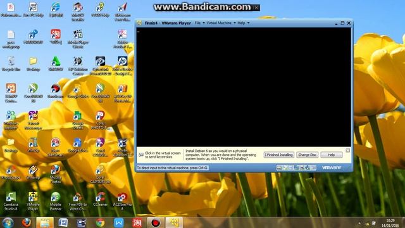Open Google Chrome from the taskbar
Screen dimensions: 405x228
click(100, 222)
